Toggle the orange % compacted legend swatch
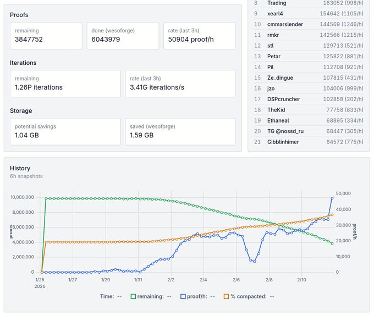374x316 pixels. pos(226,296)
